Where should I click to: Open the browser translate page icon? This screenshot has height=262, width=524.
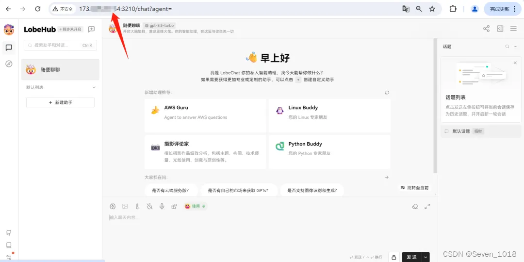click(x=406, y=9)
